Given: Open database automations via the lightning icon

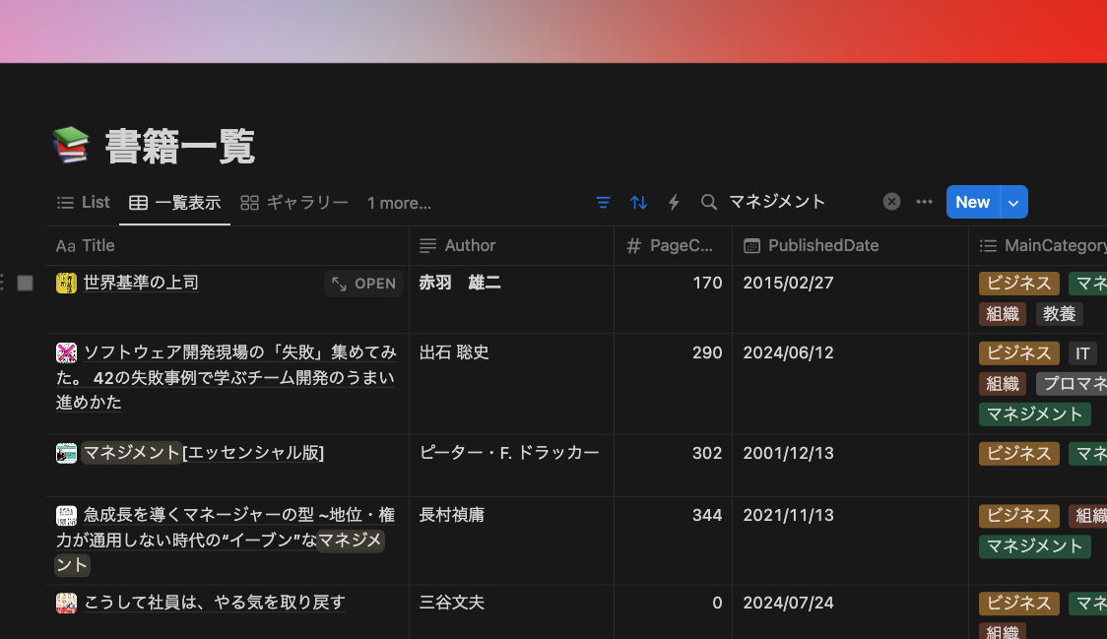Looking at the screenshot, I should (x=674, y=202).
